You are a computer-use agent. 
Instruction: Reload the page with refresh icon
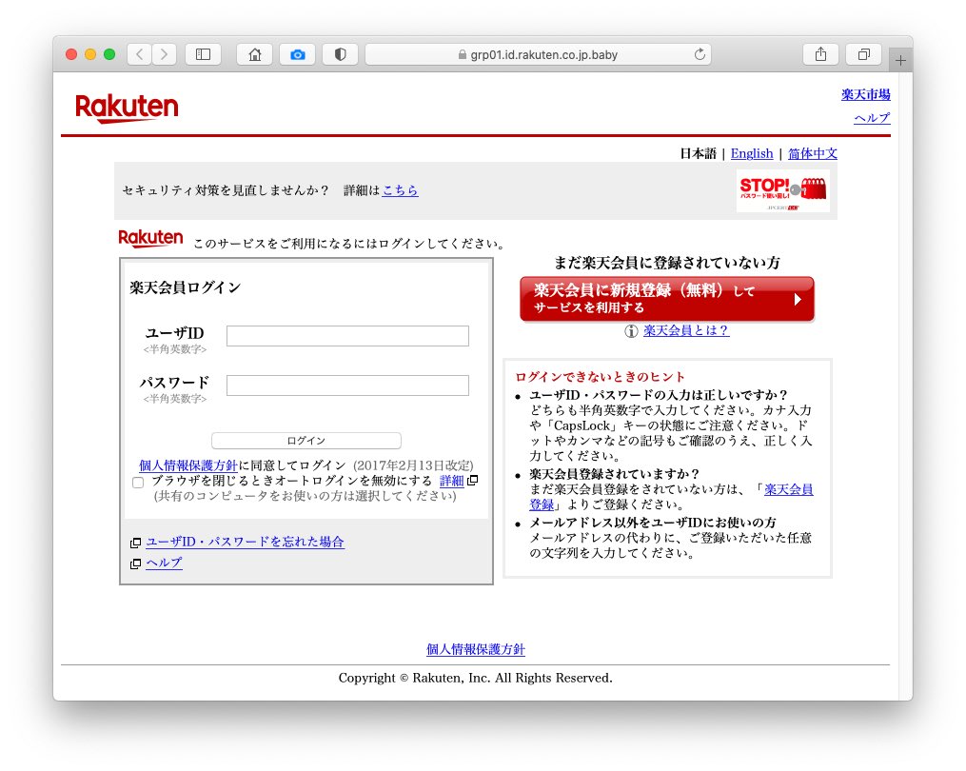[700, 54]
